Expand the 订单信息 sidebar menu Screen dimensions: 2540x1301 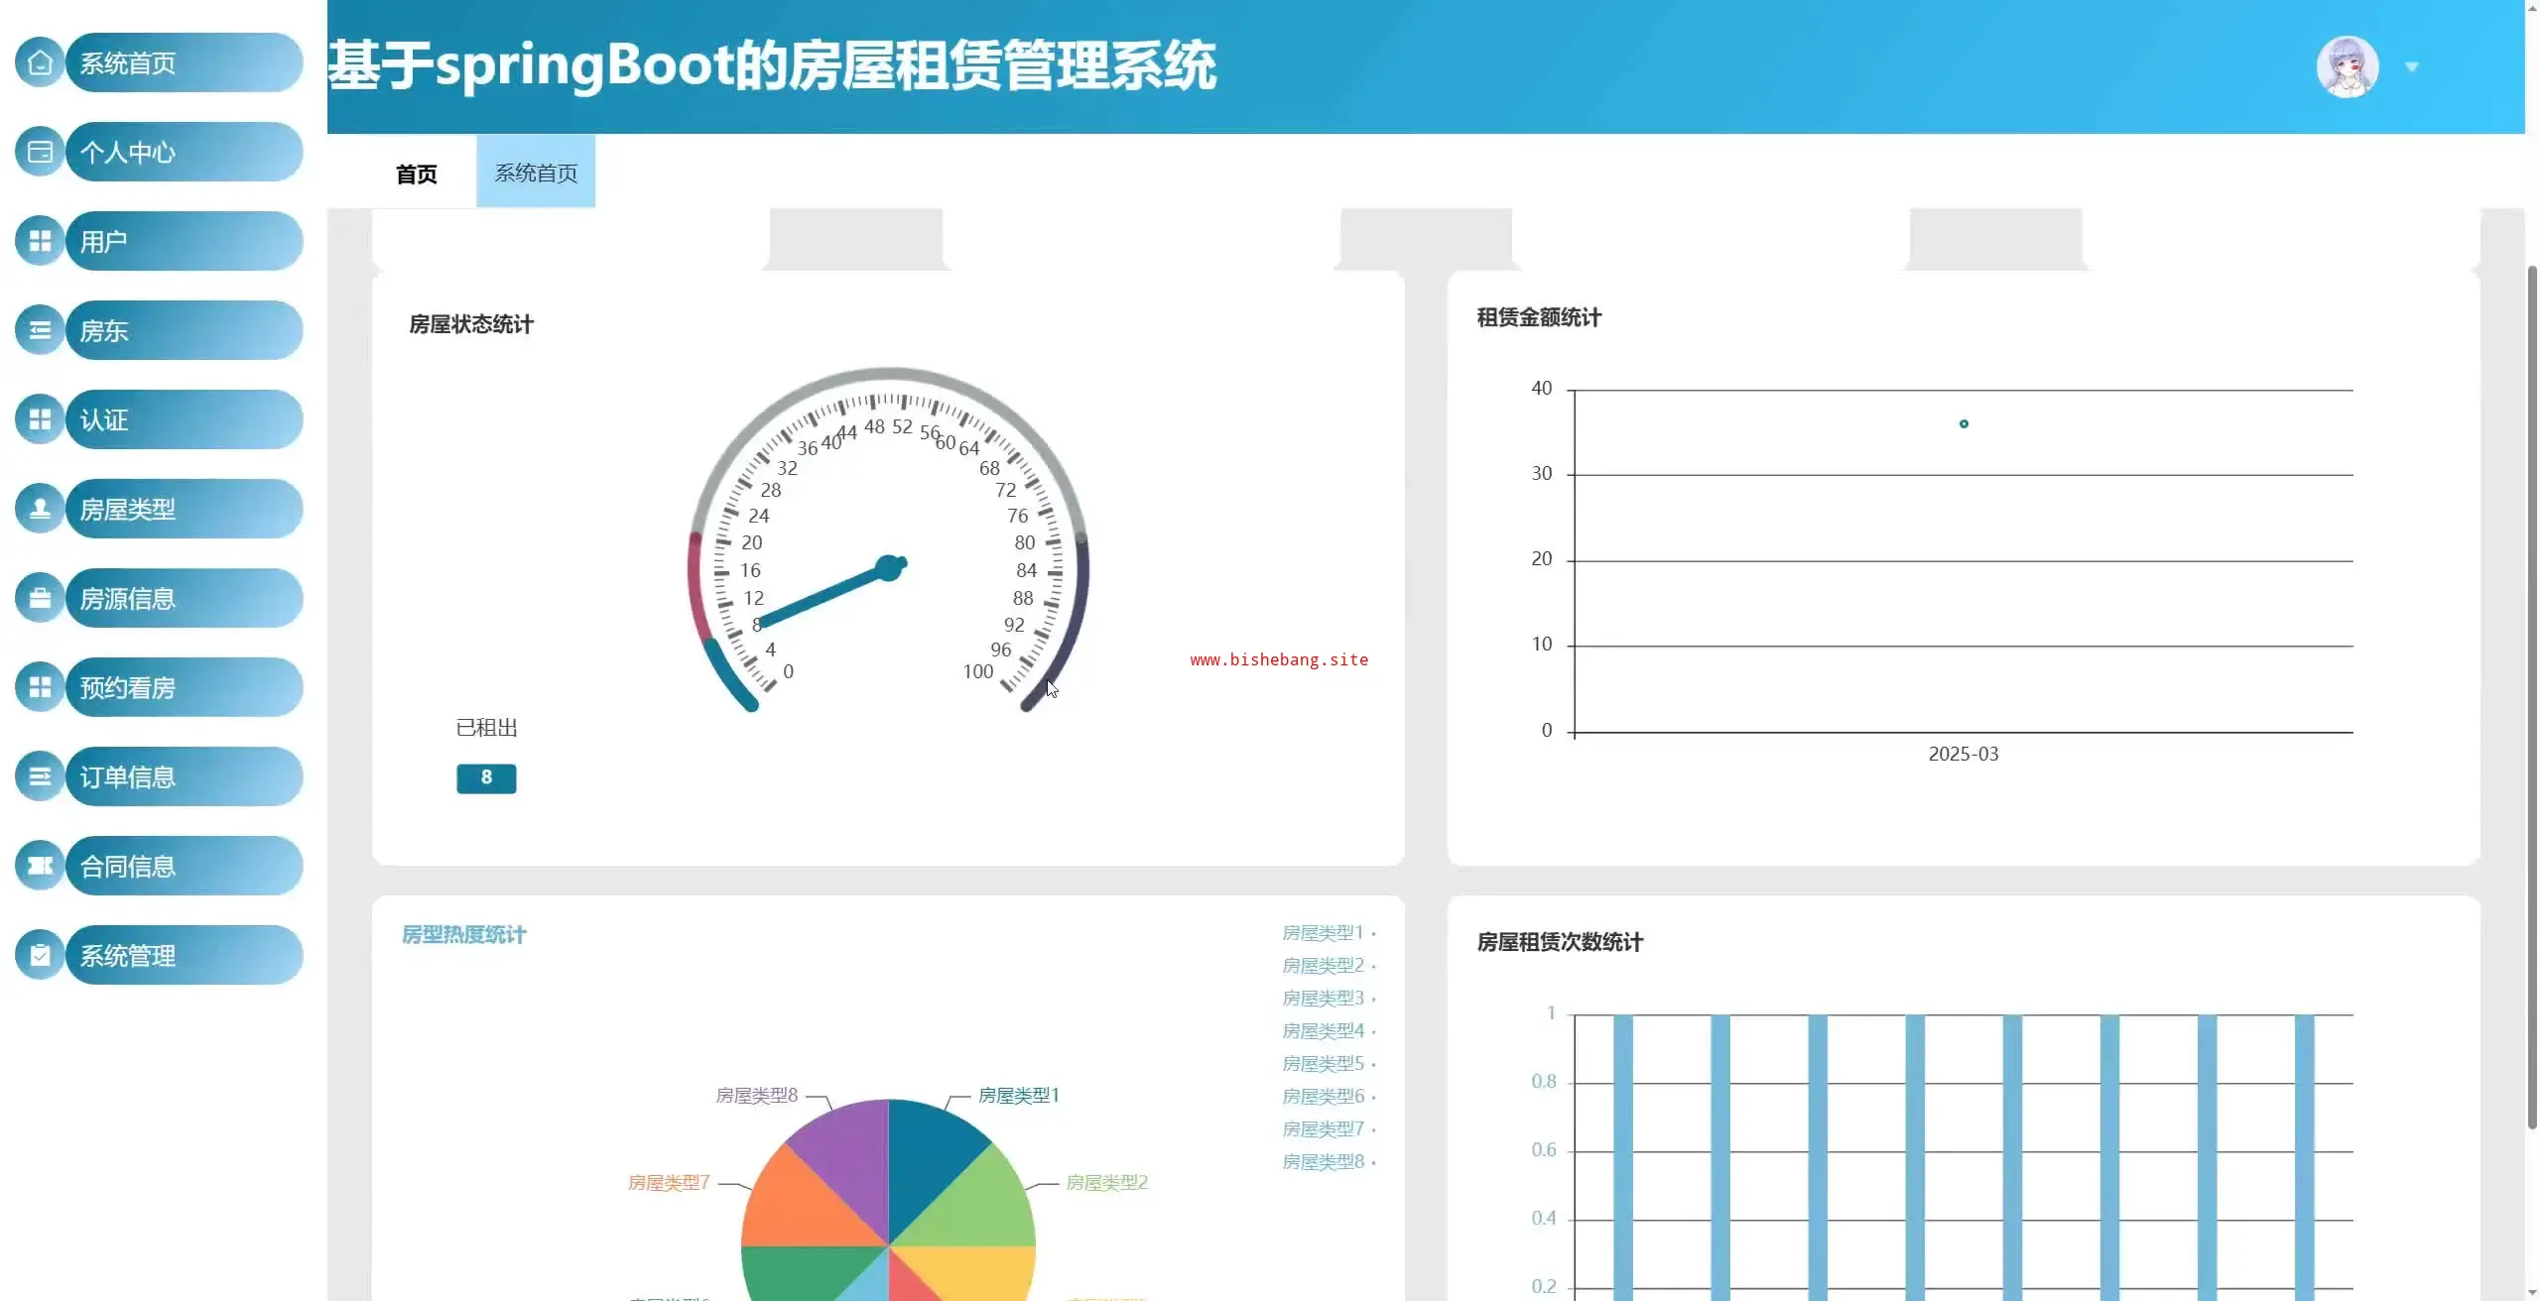(184, 776)
